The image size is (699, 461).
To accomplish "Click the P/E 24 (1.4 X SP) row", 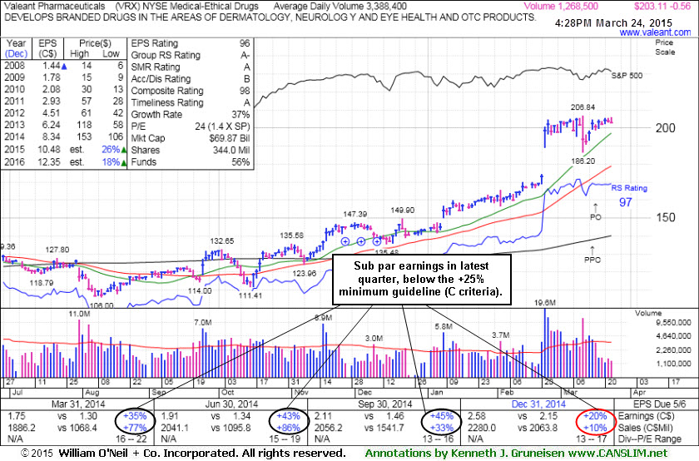I will click(x=191, y=126).
